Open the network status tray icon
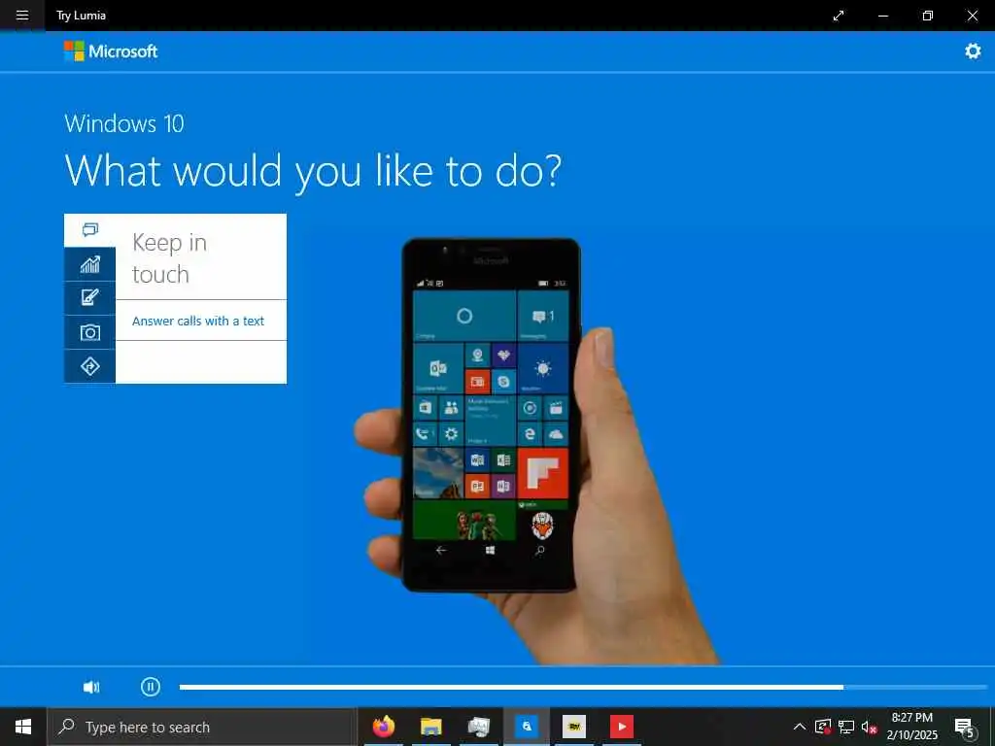This screenshot has width=995, height=746. (846, 727)
